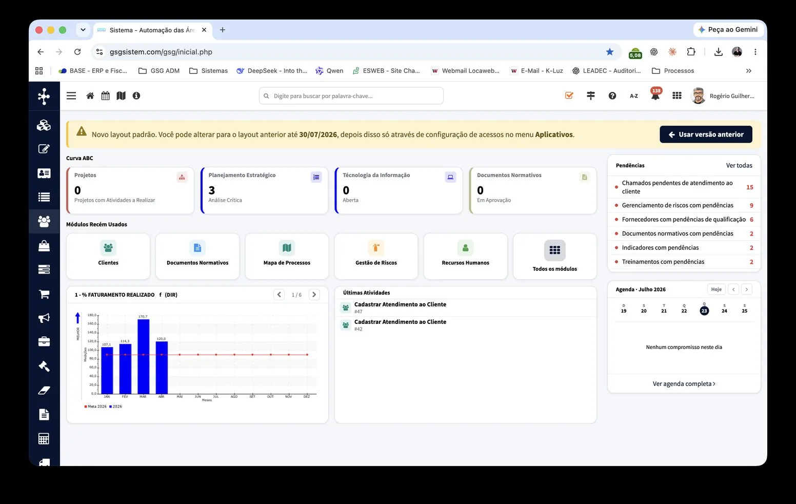Go to home via the house icon
Viewport: 796px width, 504px height.
tap(90, 96)
